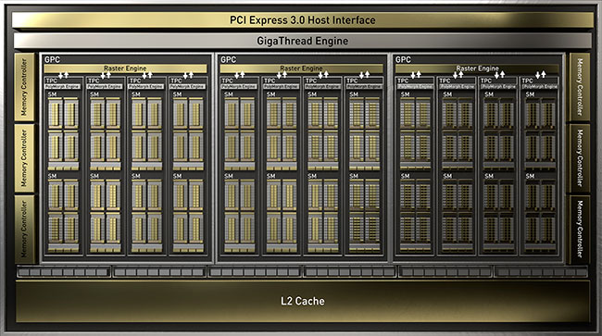Select the top-left Memory Controller block

tap(24, 87)
